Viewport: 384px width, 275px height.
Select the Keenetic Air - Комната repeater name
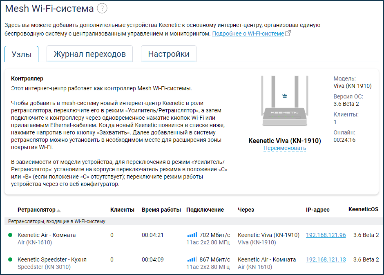tap(47, 235)
